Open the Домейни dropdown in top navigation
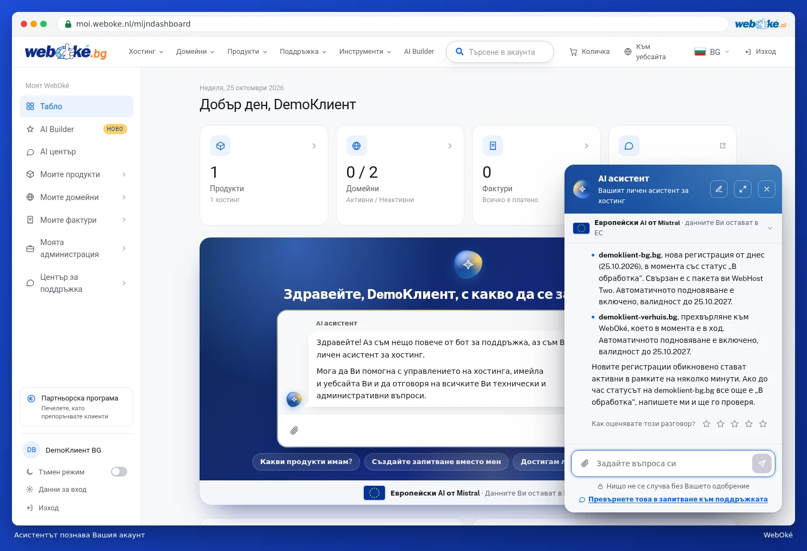This screenshot has width=807, height=551. pyautogui.click(x=195, y=52)
